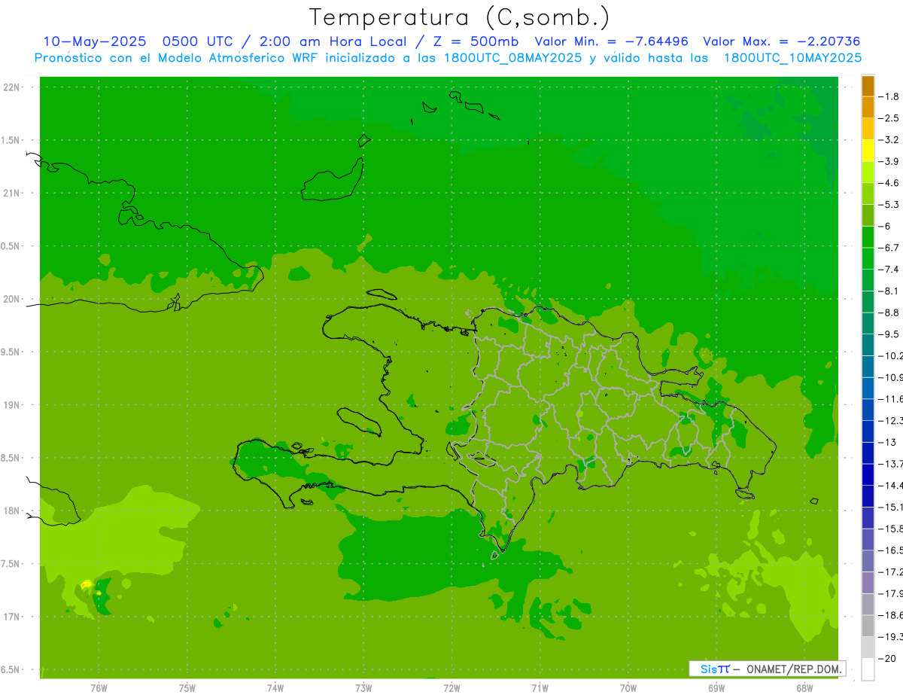Click the '-1.8' colorbar label
Screen dimensions: 903x698
coord(889,96)
